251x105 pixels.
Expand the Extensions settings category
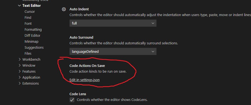point(20,83)
